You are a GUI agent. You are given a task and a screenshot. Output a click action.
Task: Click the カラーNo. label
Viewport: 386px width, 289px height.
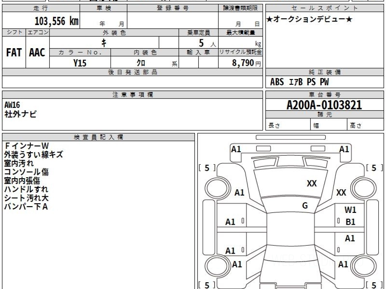(x=80, y=53)
